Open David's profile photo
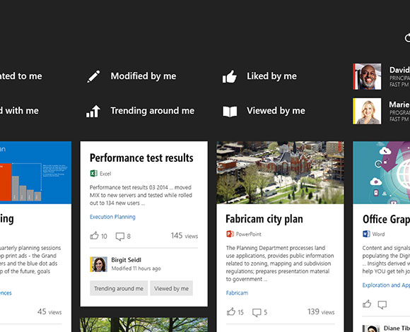This screenshot has width=410, height=332. pos(367,76)
